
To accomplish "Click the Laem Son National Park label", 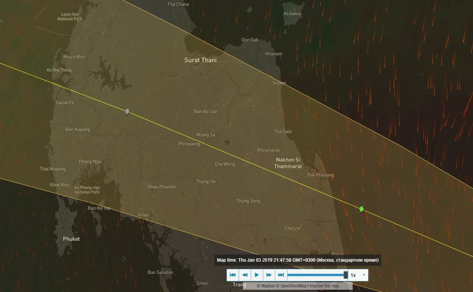I will click(x=69, y=17).
